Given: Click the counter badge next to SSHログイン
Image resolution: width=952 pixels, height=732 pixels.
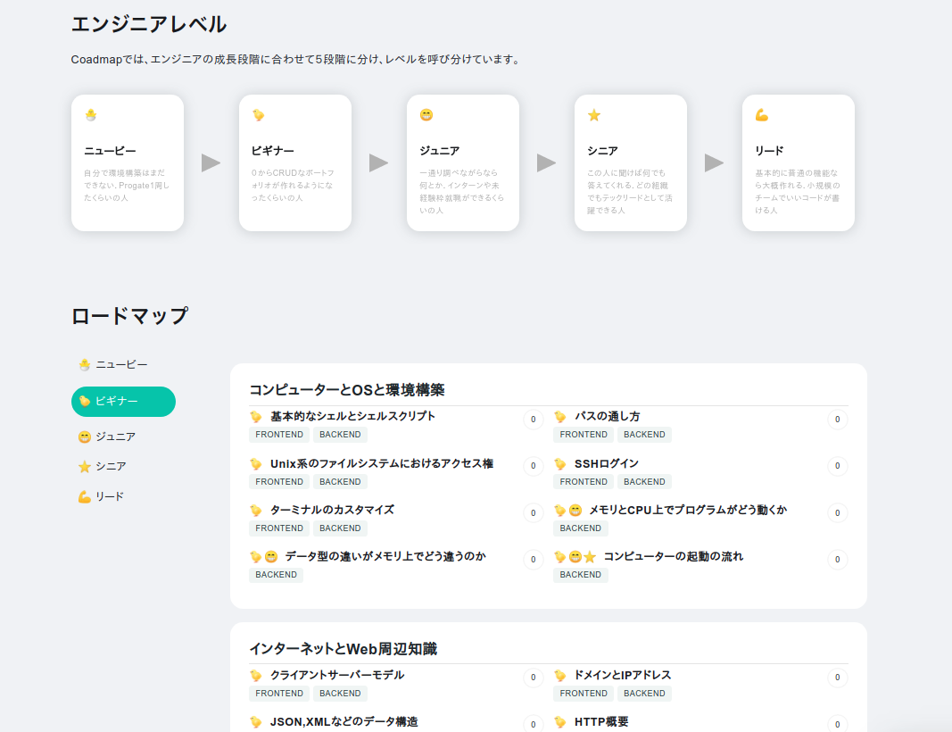Looking at the screenshot, I should (837, 466).
